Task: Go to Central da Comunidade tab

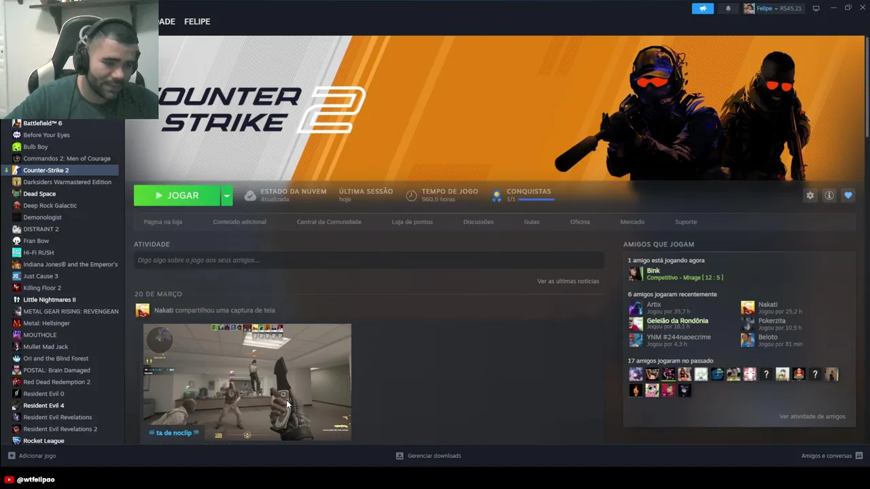Action: pyautogui.click(x=329, y=222)
